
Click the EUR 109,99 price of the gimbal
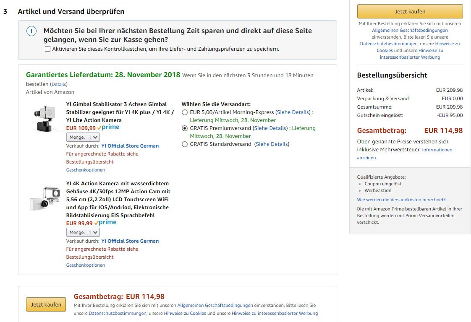(x=81, y=128)
